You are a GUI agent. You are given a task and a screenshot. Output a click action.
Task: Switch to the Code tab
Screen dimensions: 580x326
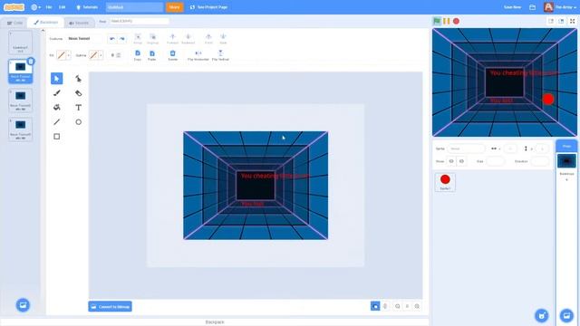pyautogui.click(x=14, y=23)
